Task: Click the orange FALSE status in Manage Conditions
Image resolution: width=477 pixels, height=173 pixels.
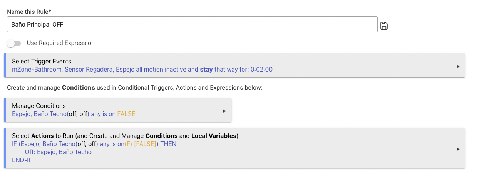Action: tap(126, 114)
